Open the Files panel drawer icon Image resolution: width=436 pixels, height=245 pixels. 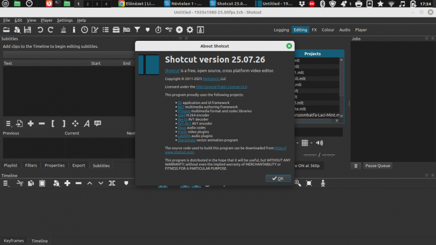point(116,30)
